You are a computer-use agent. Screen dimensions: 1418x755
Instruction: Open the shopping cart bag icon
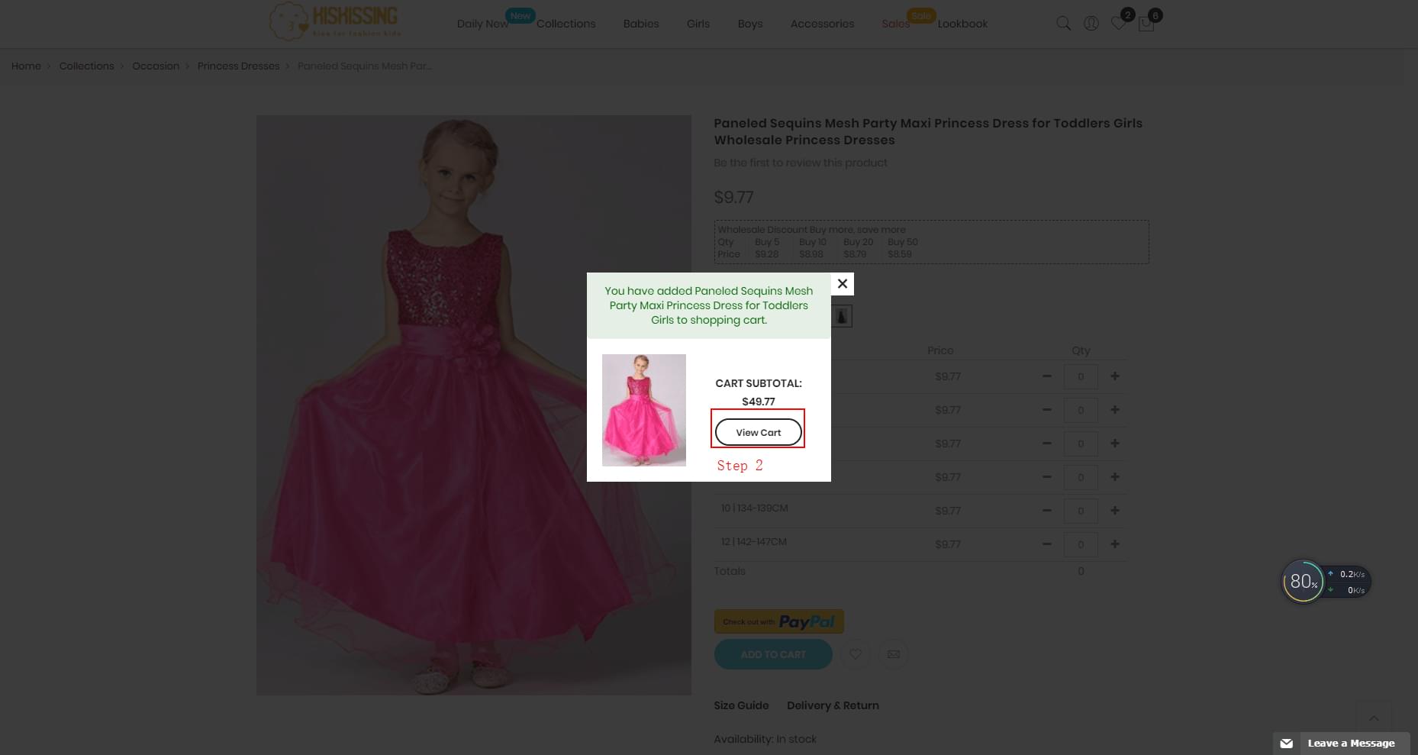[x=1146, y=24]
